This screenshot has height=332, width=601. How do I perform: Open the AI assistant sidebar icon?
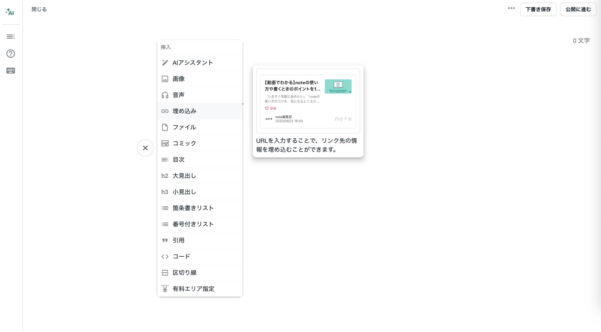point(10,12)
